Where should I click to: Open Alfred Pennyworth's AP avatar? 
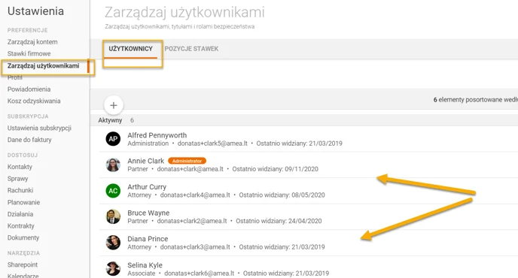113,139
